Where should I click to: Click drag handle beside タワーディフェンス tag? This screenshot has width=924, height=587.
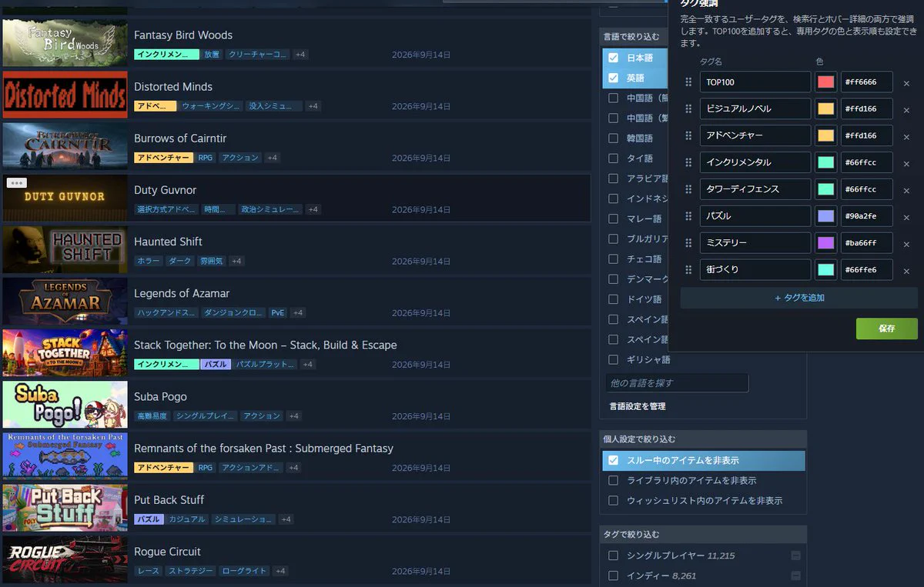(688, 189)
